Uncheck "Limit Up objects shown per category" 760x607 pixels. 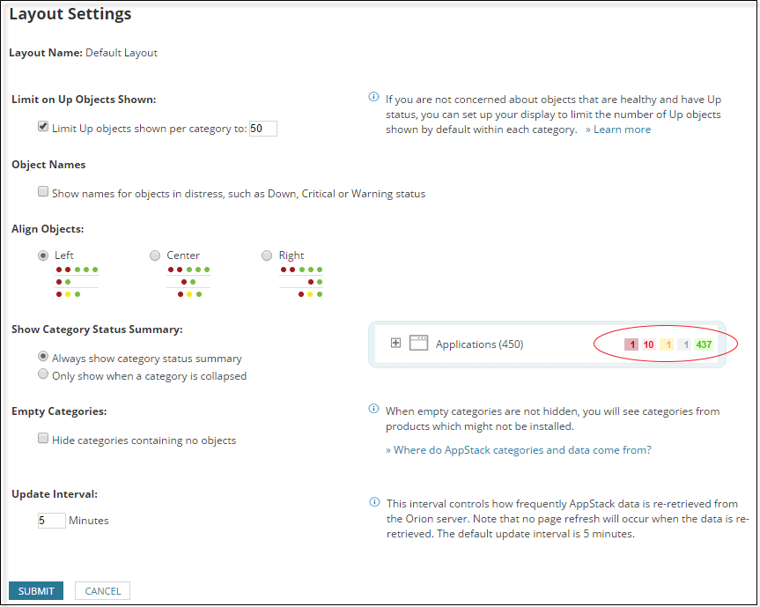[43, 126]
